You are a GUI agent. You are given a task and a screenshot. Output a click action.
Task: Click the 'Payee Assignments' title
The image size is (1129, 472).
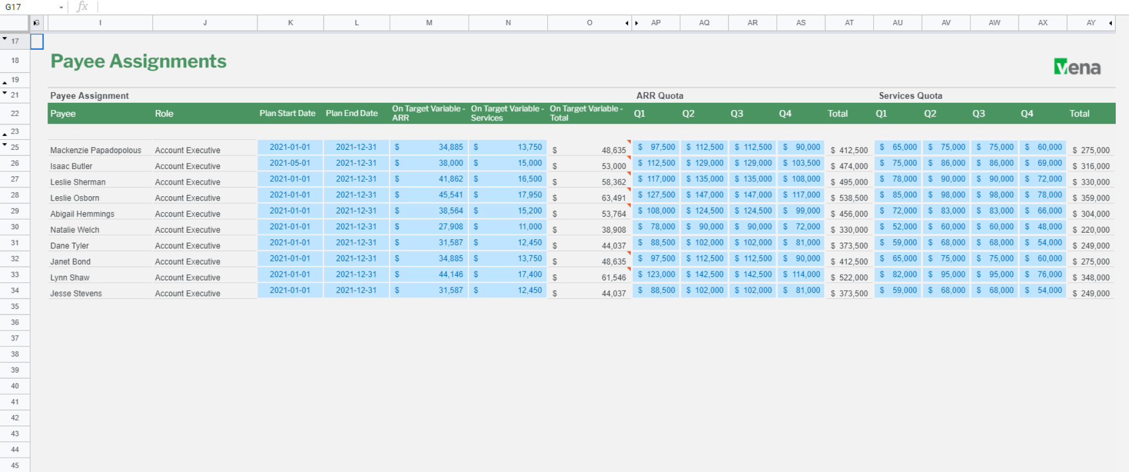tap(139, 61)
